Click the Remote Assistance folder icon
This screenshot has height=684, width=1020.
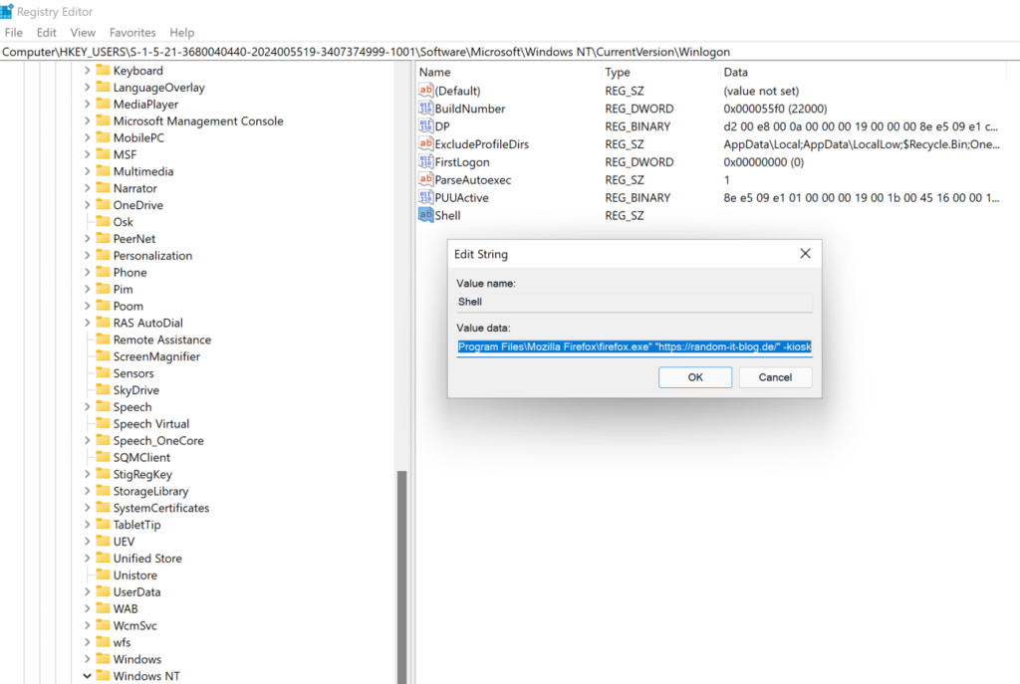[x=103, y=340]
